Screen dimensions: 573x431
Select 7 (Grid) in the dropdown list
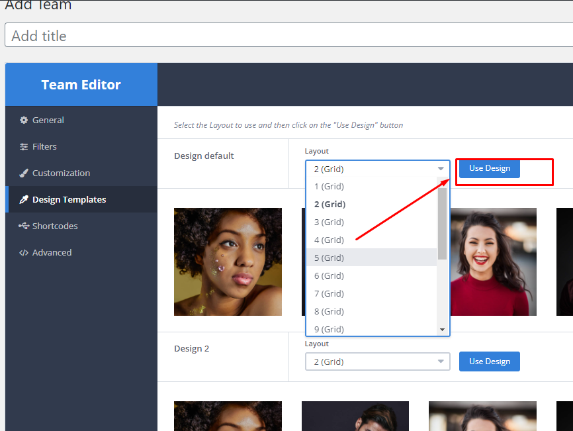[372, 293]
